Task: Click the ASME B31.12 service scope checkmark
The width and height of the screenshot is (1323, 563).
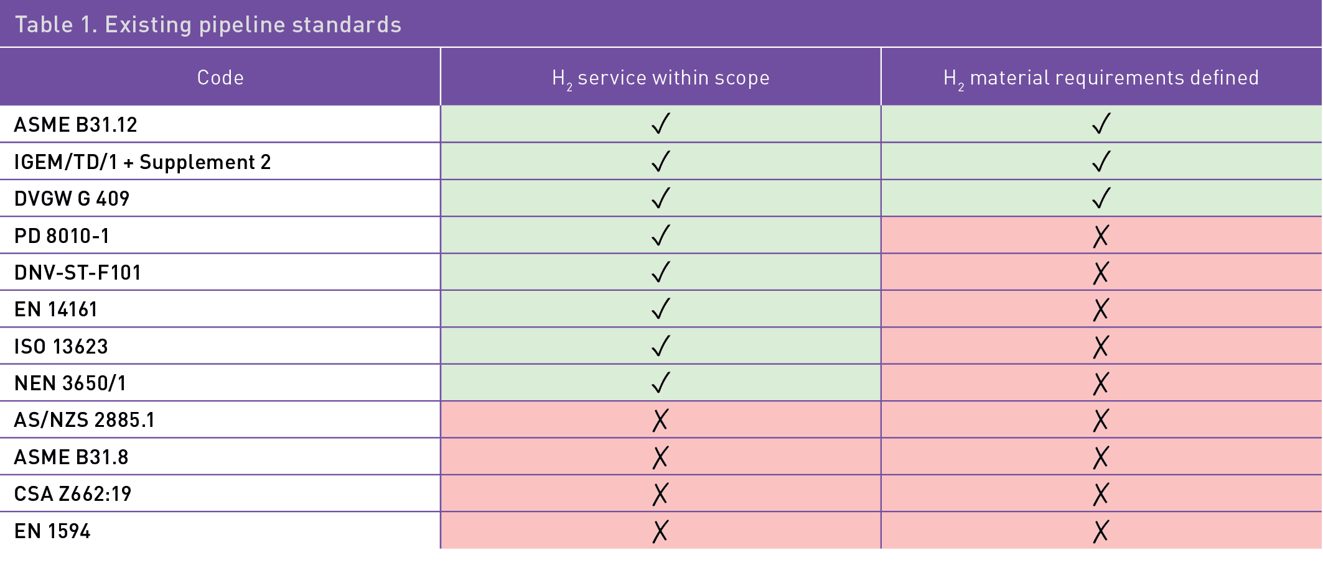Action: (661, 124)
